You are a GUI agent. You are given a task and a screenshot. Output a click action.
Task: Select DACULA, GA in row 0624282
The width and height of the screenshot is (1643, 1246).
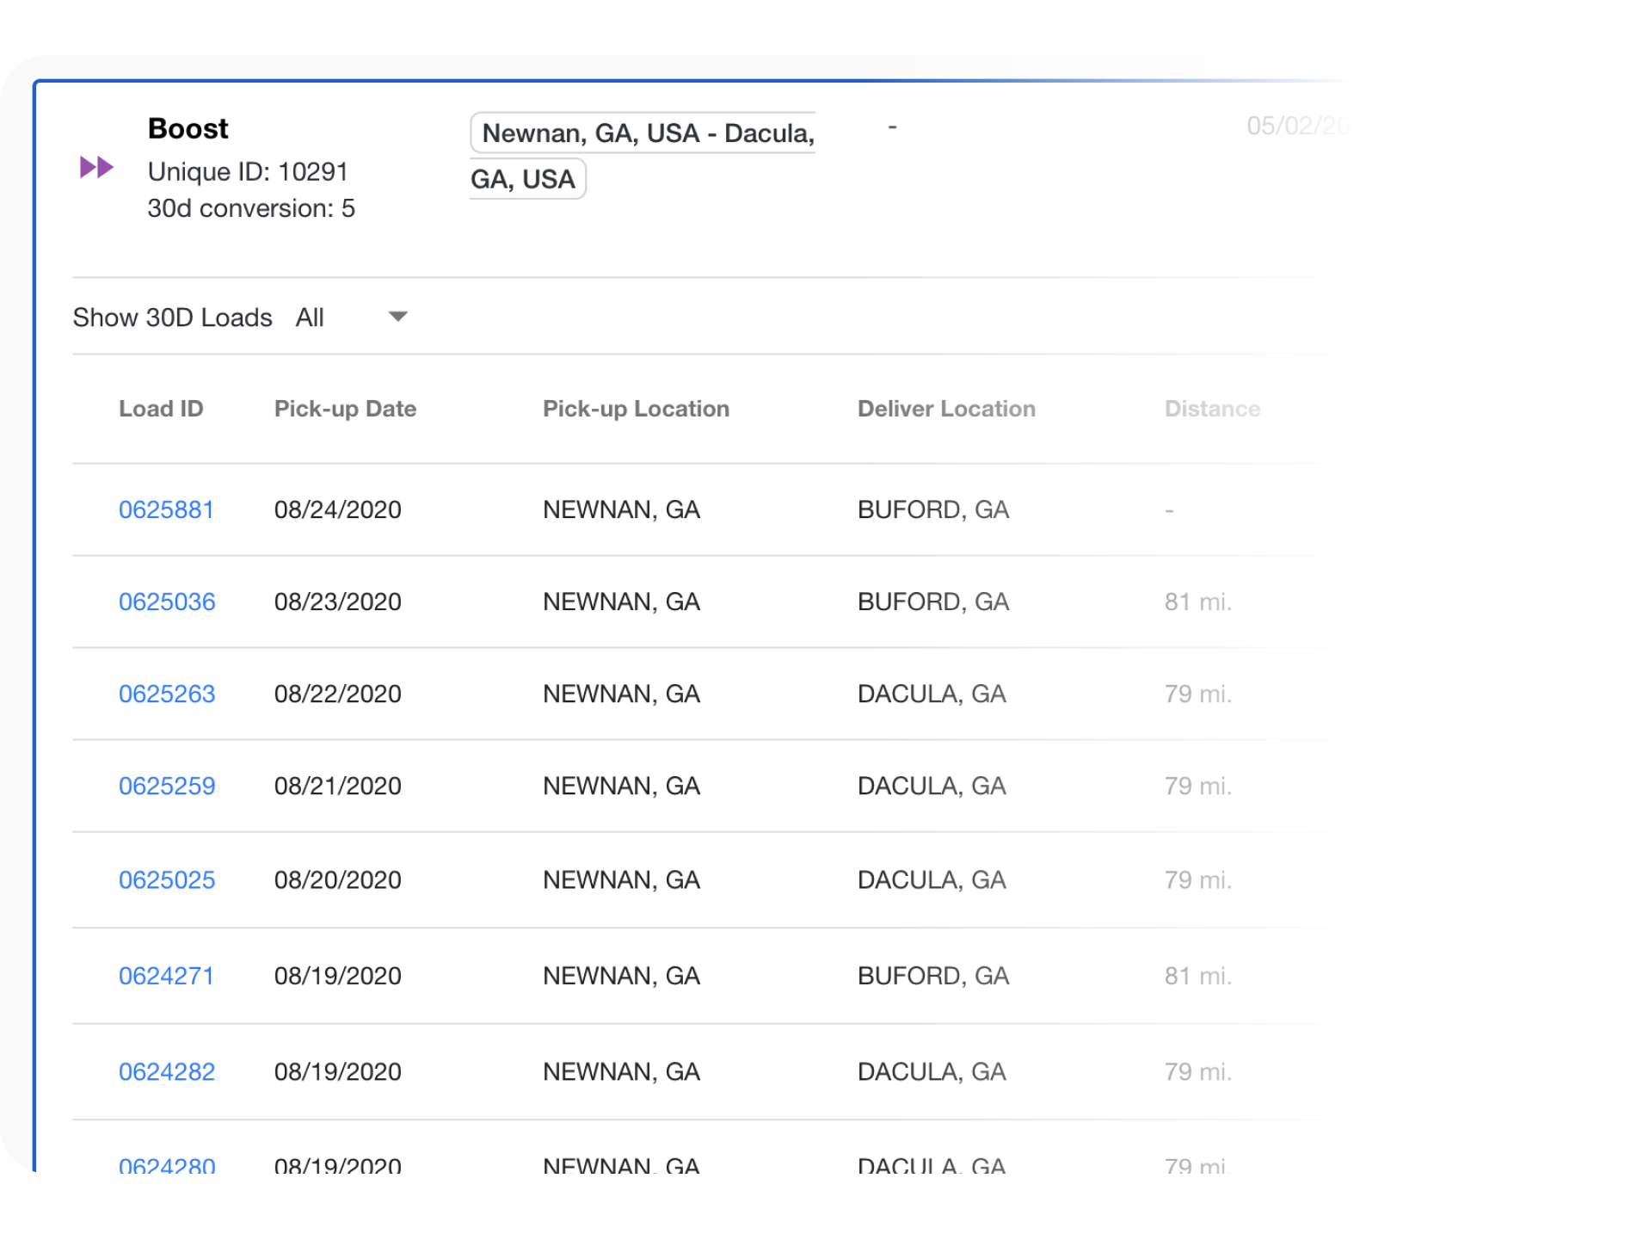[932, 1072]
